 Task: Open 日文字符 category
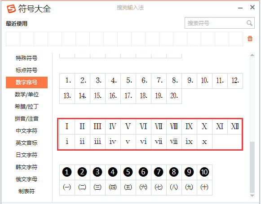click(x=27, y=155)
